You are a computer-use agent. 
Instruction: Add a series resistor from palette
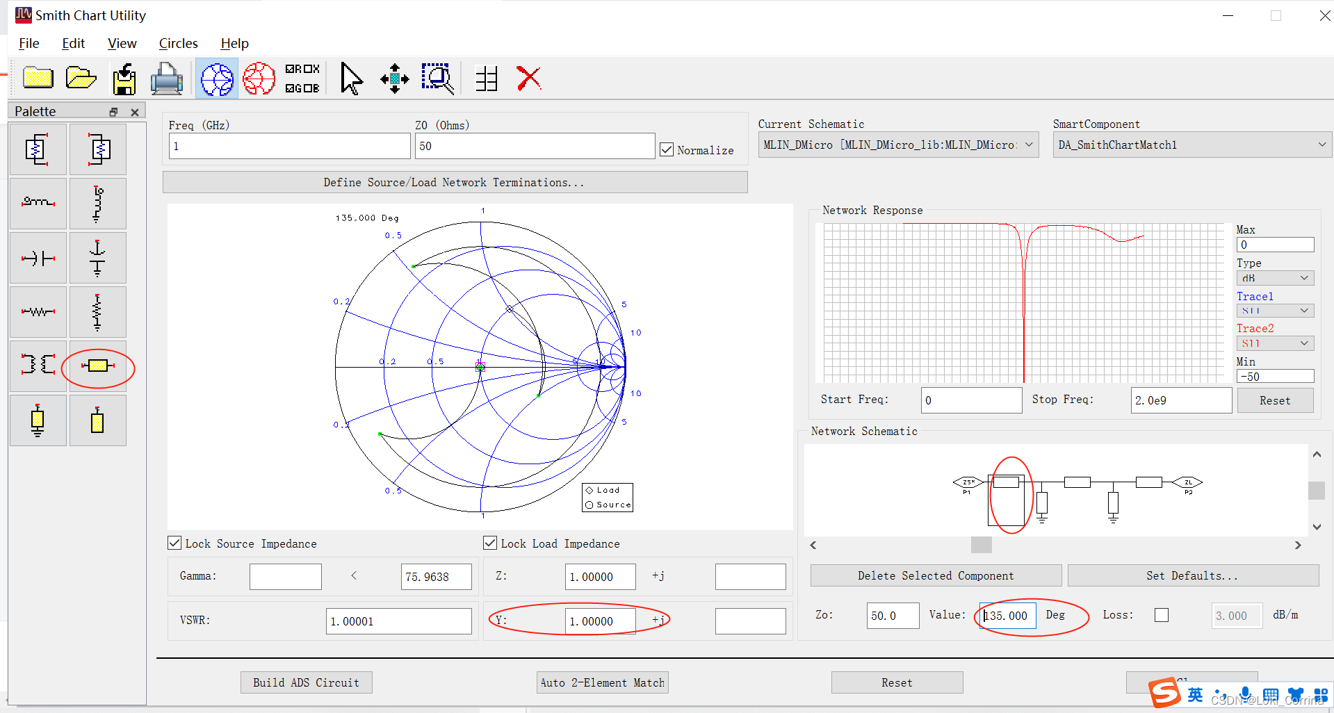point(38,312)
